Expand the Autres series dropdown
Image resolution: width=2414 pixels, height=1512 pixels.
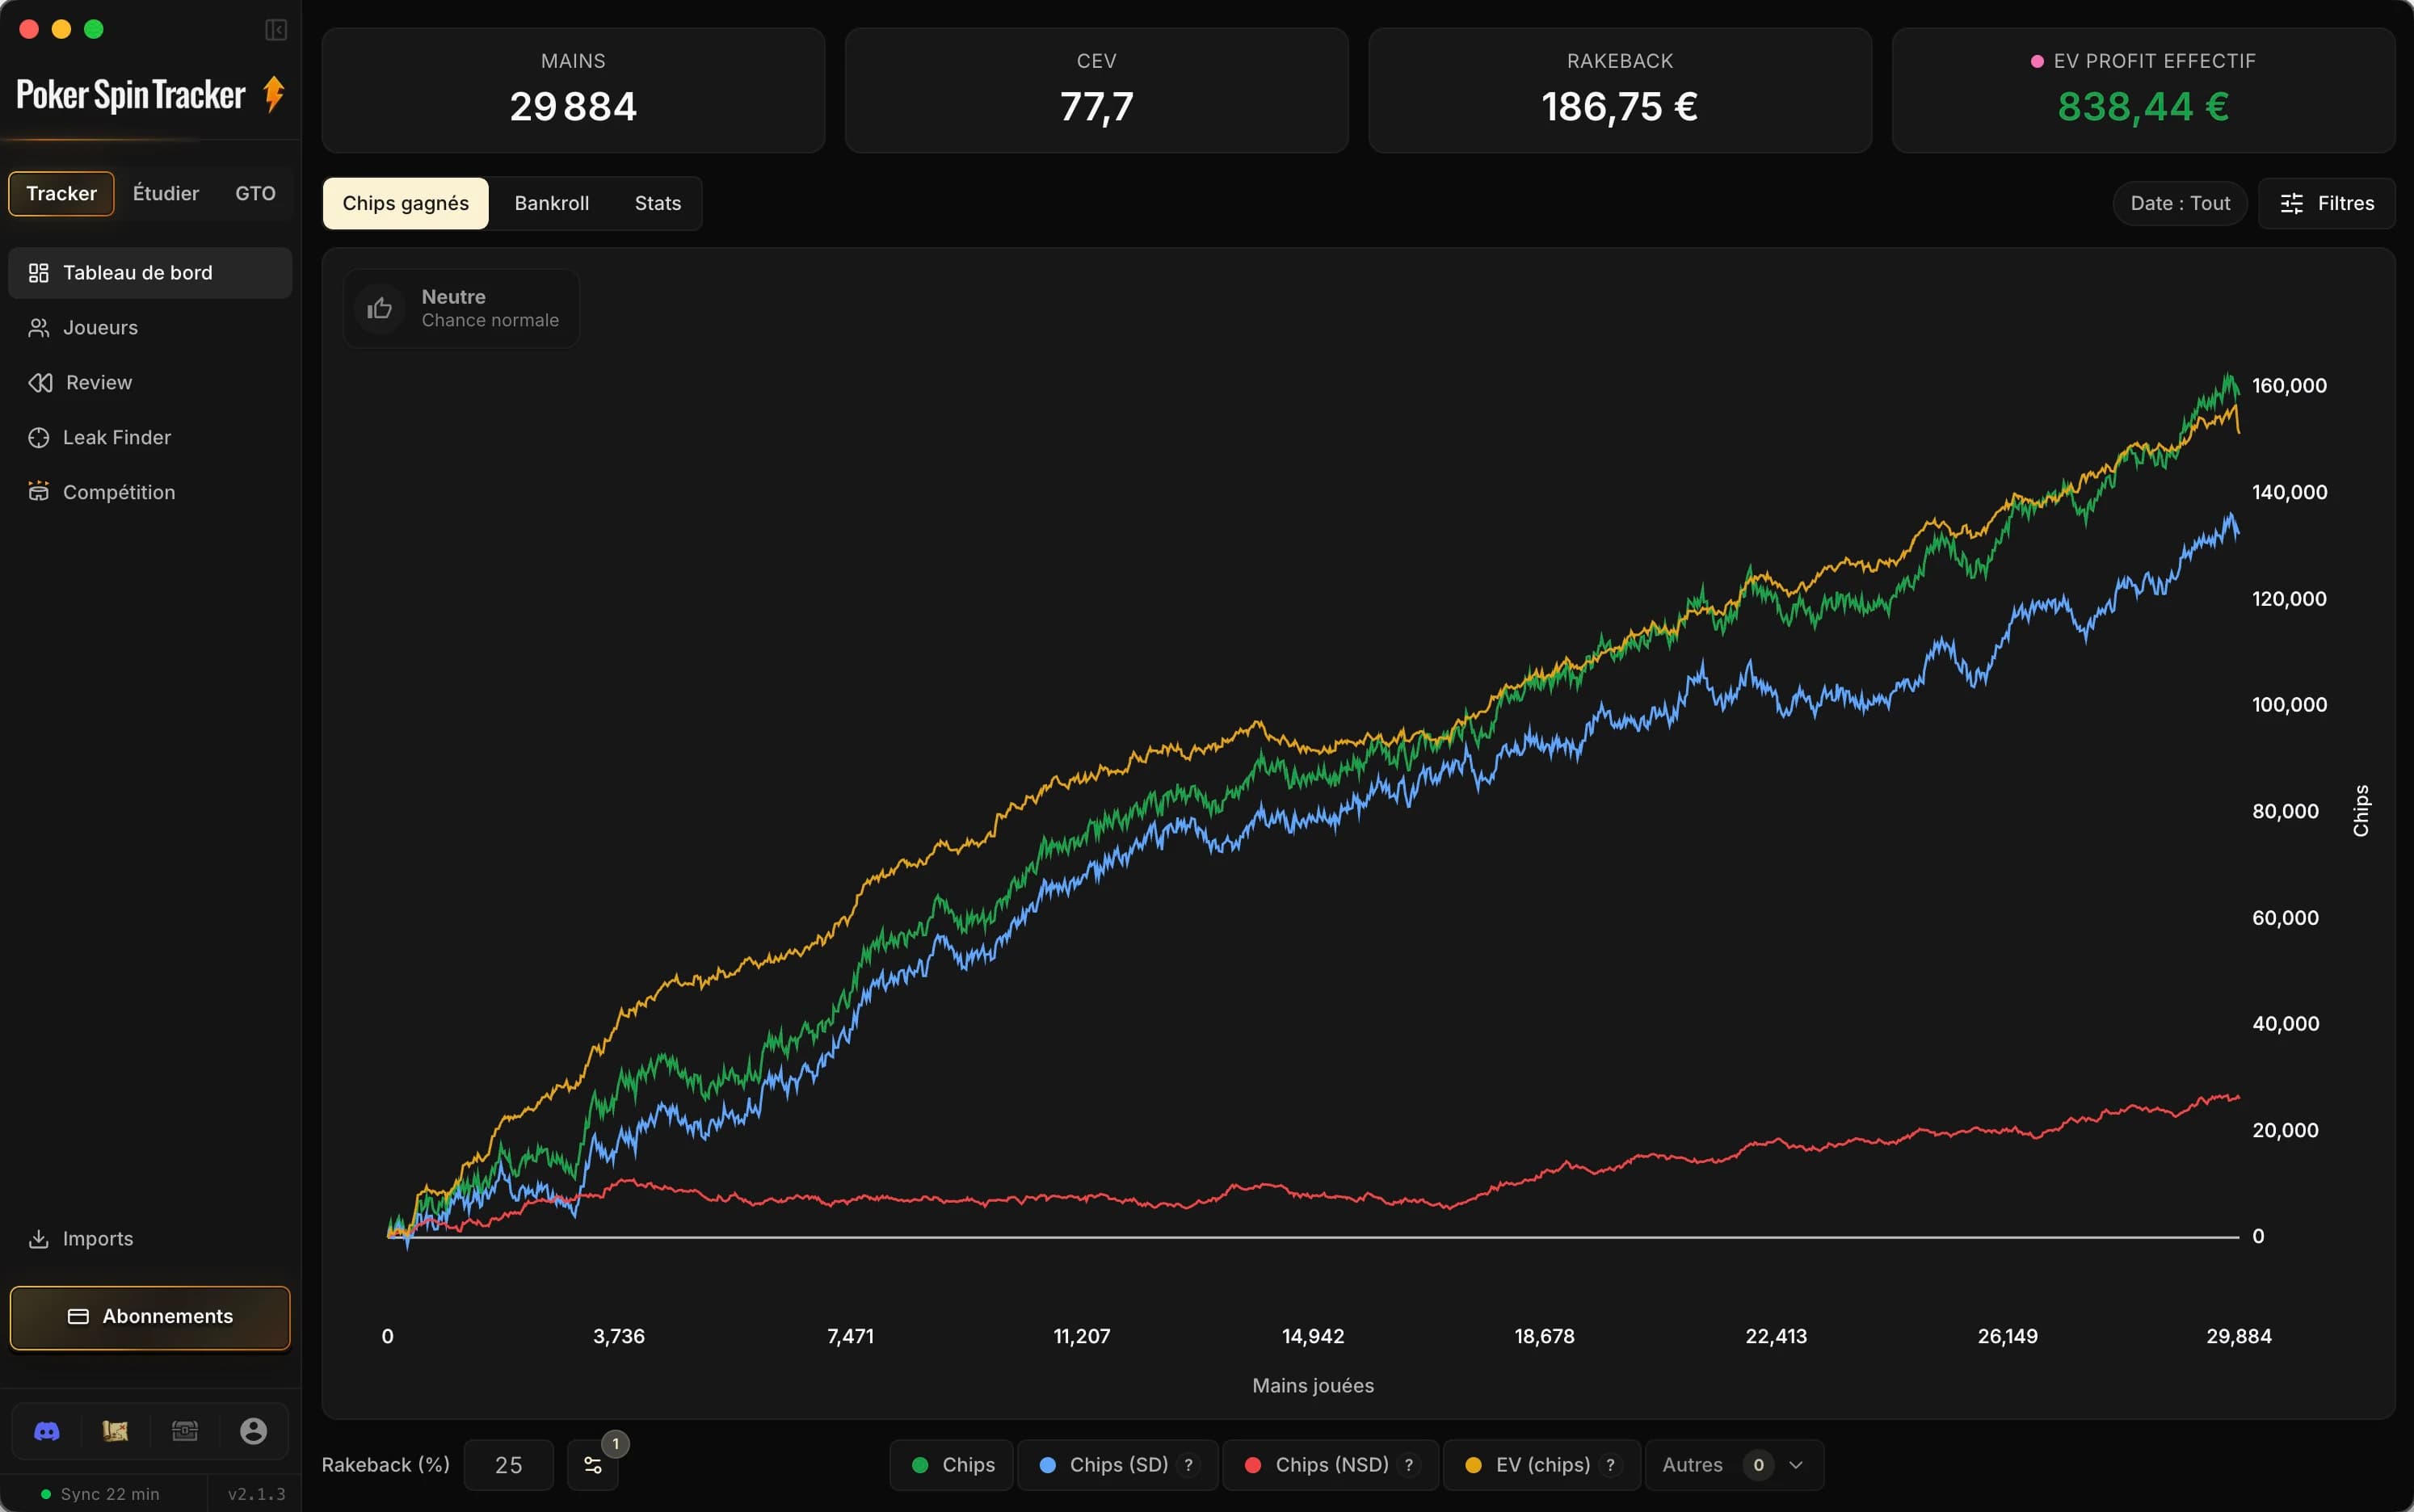[1734, 1465]
